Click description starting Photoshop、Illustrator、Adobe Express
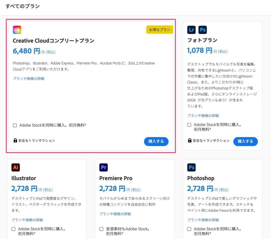The width and height of the screenshot is (271, 239). pyautogui.click(x=84, y=66)
